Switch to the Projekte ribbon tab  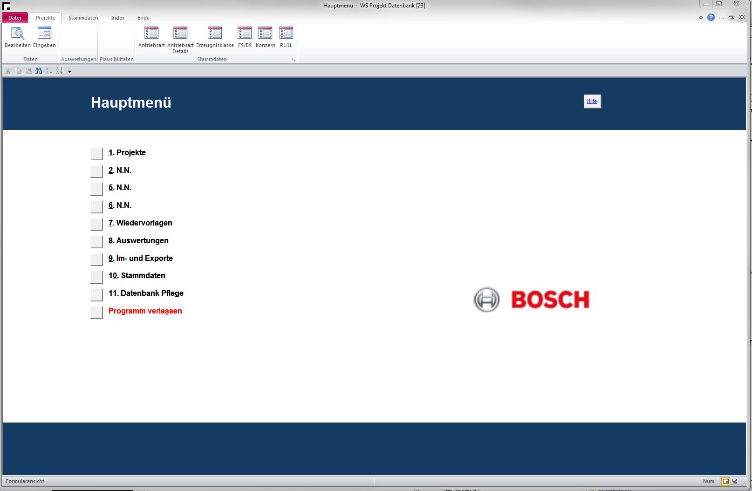46,18
